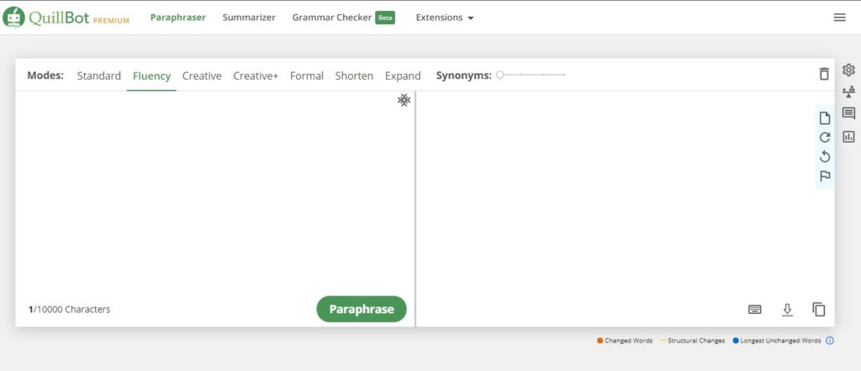Screen dimensions: 861x371
Task: Click the QuillBot robot logo
Action: [x=13, y=18]
